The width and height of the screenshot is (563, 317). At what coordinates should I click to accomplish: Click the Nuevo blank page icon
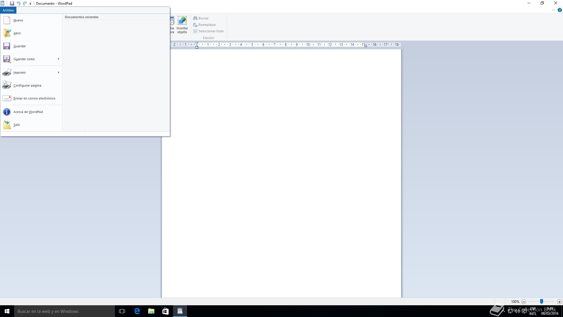[7, 20]
